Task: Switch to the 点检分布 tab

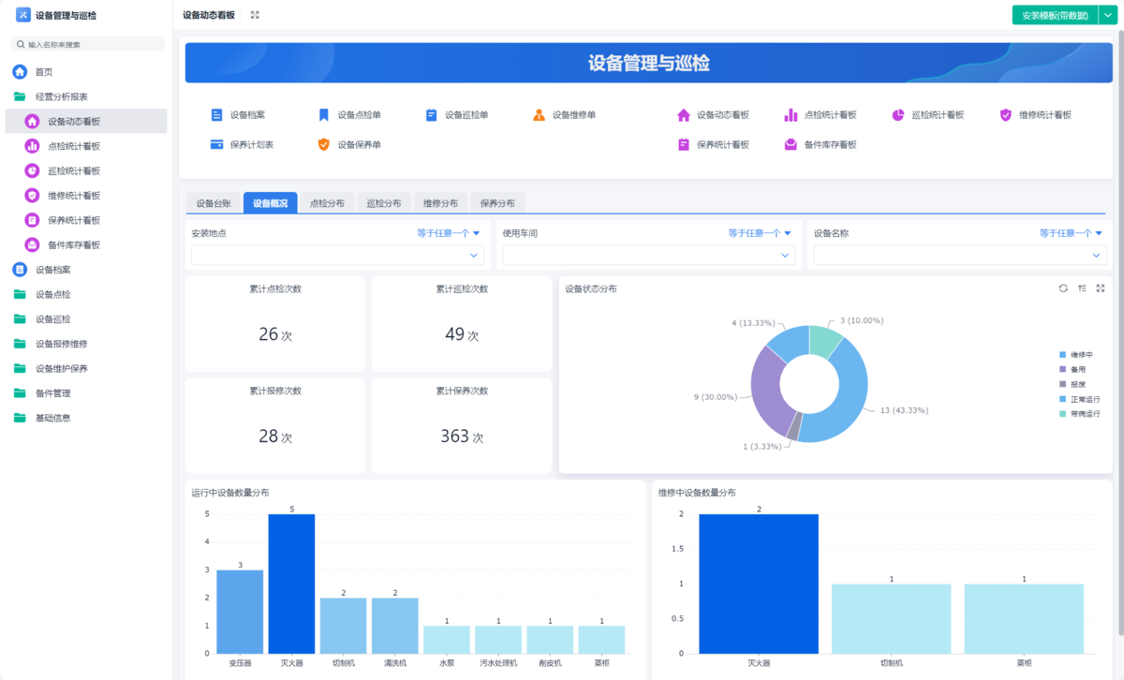Action: (327, 203)
